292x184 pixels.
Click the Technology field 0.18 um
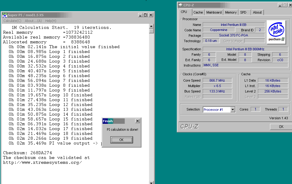[211, 41]
